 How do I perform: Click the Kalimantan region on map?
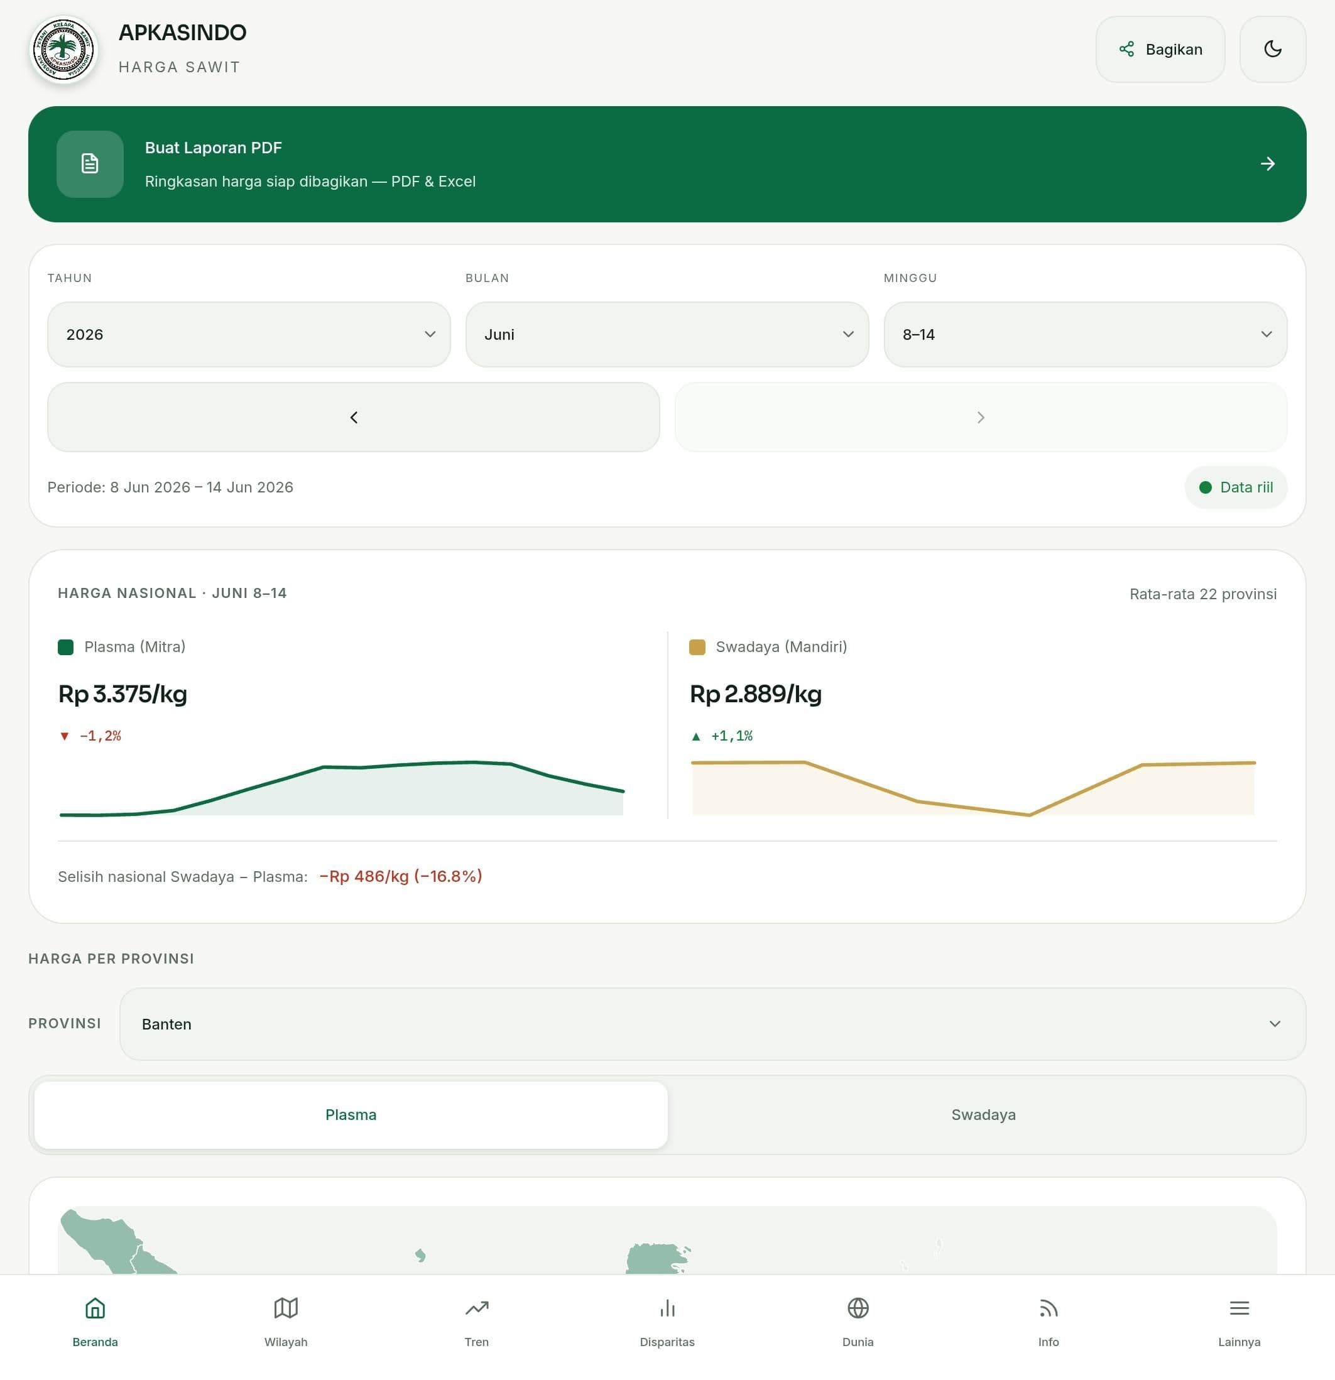[657, 1259]
